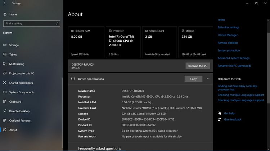The width and height of the screenshot is (270, 151).
Task: Copy the device specifications
Action: (x=193, y=79)
